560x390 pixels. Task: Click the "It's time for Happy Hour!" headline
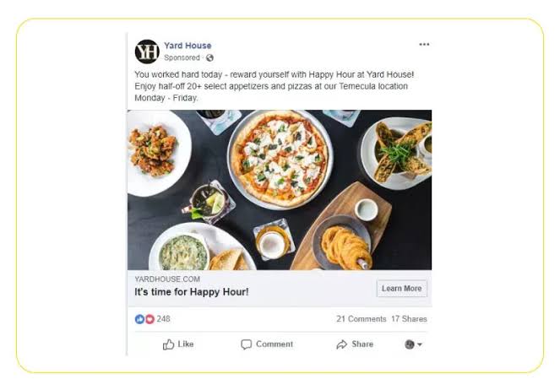coord(192,292)
